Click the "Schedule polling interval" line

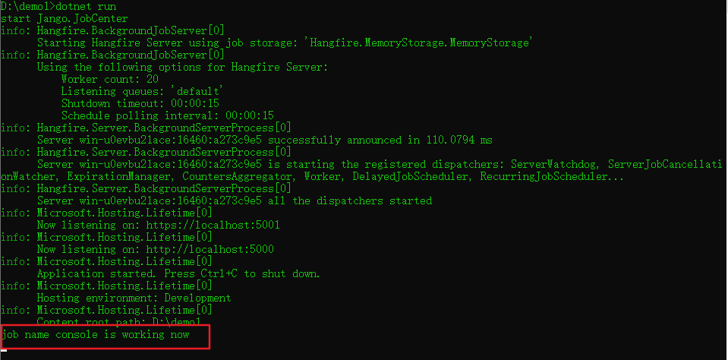coord(168,115)
